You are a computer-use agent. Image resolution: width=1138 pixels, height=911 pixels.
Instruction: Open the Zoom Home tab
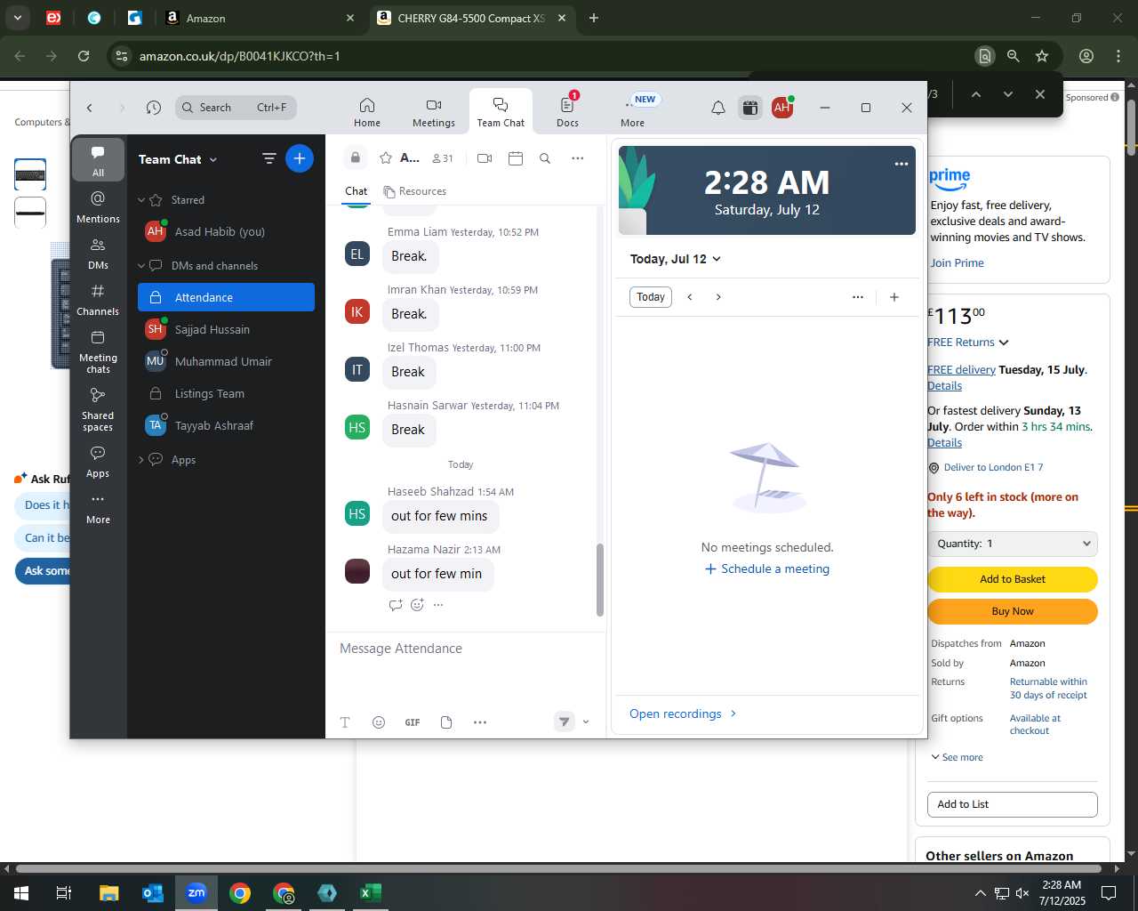coord(367,112)
